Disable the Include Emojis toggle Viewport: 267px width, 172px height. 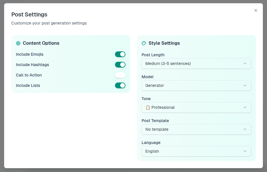(120, 54)
